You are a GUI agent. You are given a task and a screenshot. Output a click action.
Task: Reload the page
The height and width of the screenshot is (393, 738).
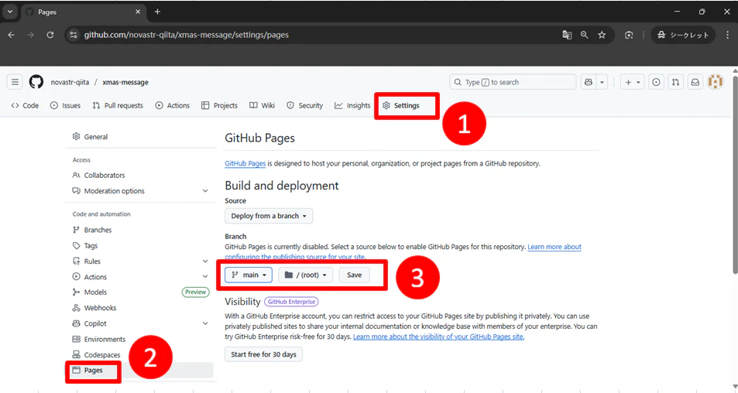(50, 35)
